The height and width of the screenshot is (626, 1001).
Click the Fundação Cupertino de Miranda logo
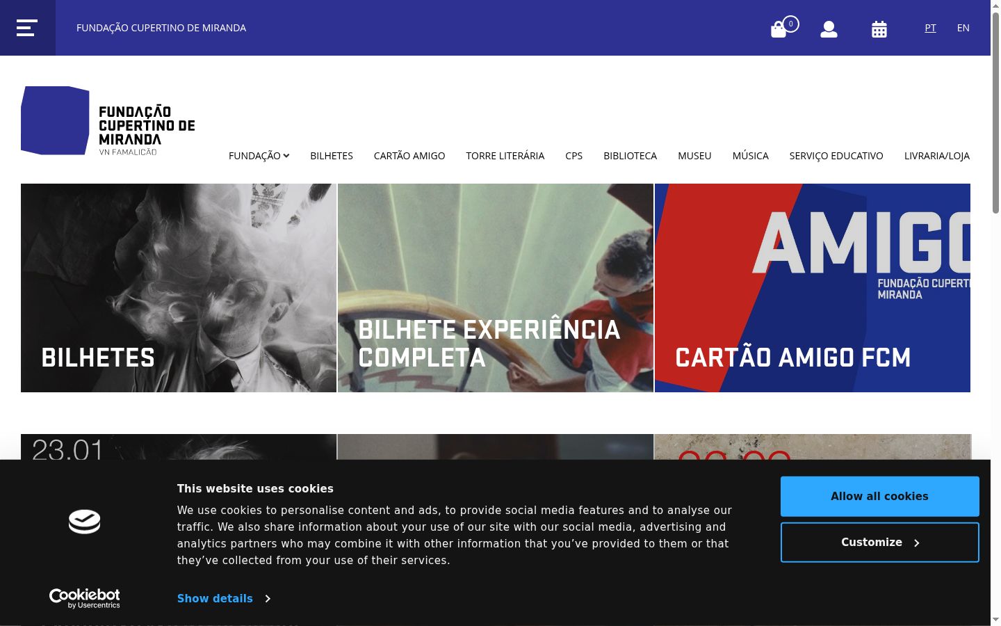(108, 120)
